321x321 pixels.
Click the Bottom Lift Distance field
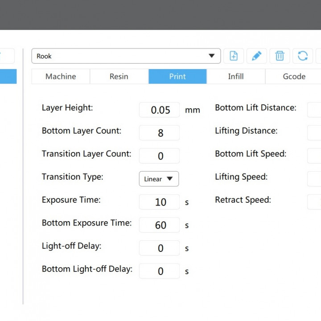tap(314, 110)
